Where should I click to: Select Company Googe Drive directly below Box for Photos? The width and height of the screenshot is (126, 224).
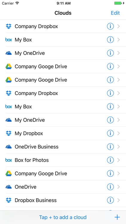[x=63, y=174]
